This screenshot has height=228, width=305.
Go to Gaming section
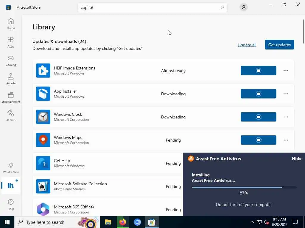pyautogui.click(x=11, y=61)
